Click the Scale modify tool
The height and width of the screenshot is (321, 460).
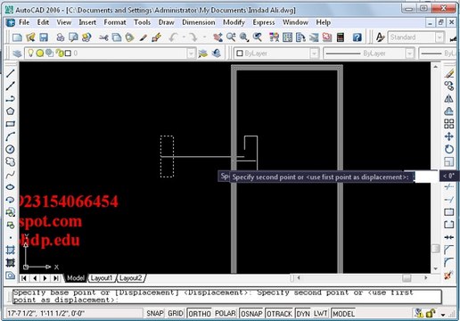tap(449, 161)
